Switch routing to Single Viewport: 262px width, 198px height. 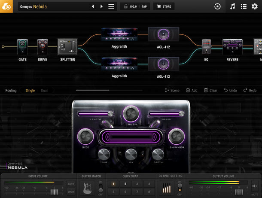pyautogui.click(x=30, y=90)
